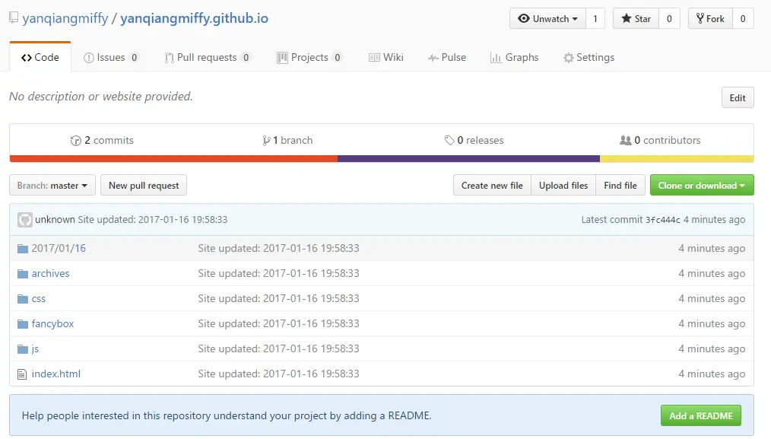
Task: Select the Code tab
Action: point(40,57)
